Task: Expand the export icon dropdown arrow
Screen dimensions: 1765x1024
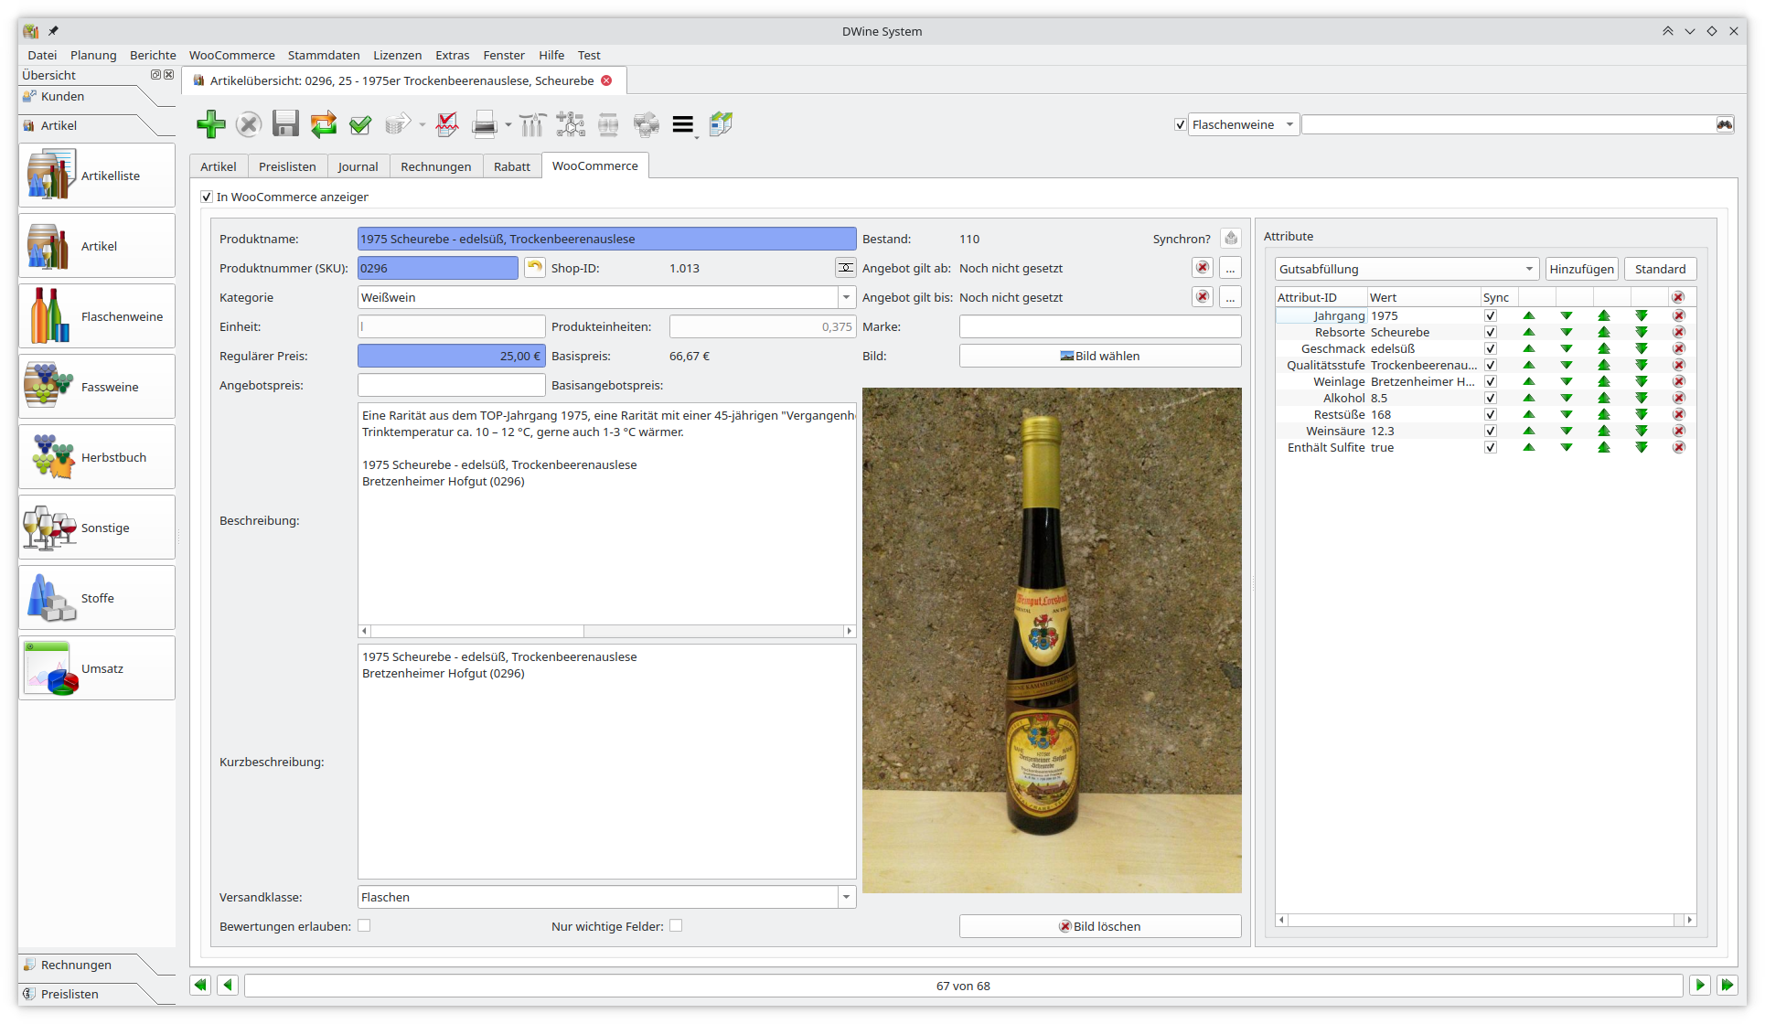Action: pyautogui.click(x=423, y=125)
